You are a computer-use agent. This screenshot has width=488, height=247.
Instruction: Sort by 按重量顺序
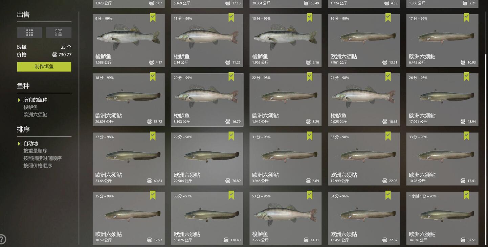point(35,151)
